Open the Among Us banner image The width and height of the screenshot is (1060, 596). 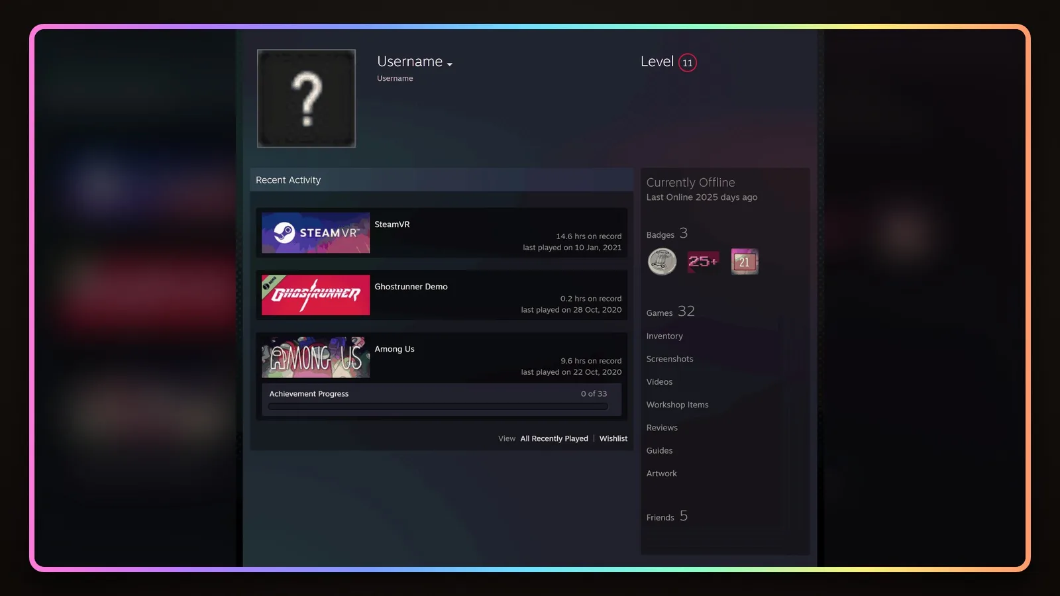(x=315, y=357)
